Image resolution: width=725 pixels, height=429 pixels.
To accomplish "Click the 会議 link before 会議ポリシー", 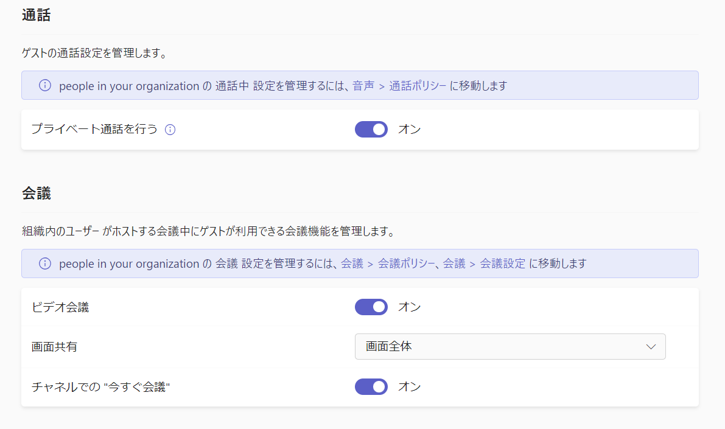I will point(352,263).
